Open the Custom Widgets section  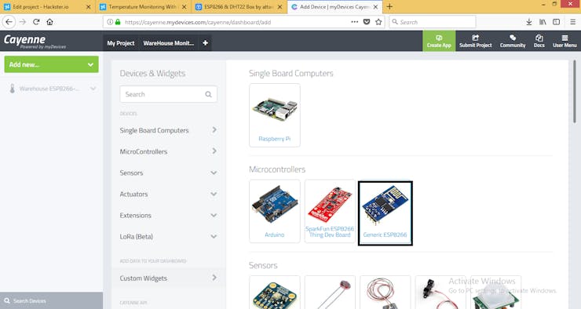(168, 278)
